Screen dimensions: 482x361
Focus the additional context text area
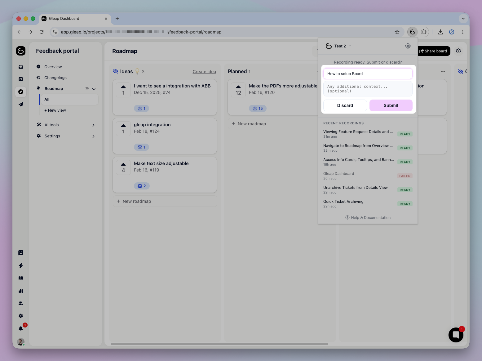[x=368, y=89]
